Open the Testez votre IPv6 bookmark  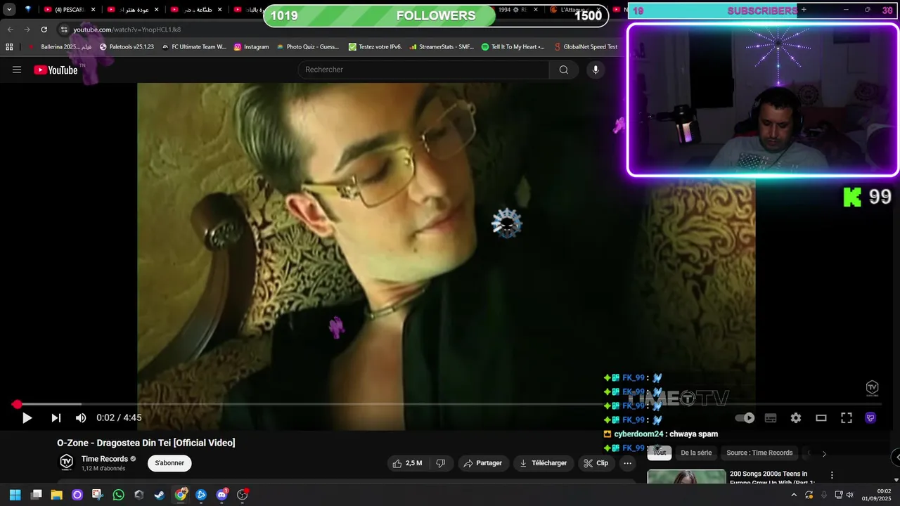(x=375, y=47)
